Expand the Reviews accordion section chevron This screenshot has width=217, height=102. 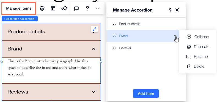(94, 92)
